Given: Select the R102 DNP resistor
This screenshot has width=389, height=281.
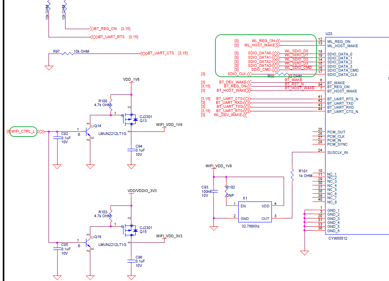Looking at the screenshot, I should coord(226,190).
